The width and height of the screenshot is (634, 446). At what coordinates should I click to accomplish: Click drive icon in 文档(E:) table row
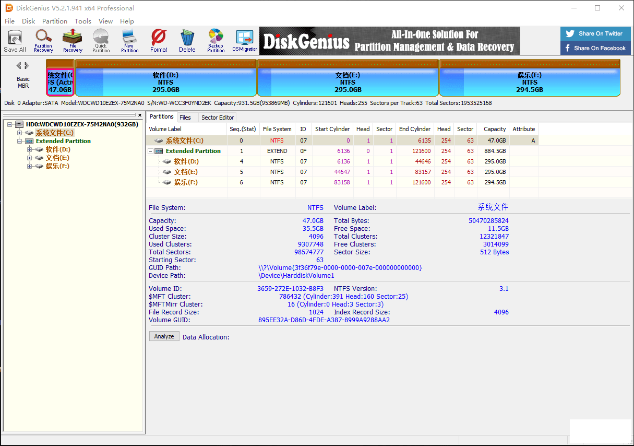167,172
